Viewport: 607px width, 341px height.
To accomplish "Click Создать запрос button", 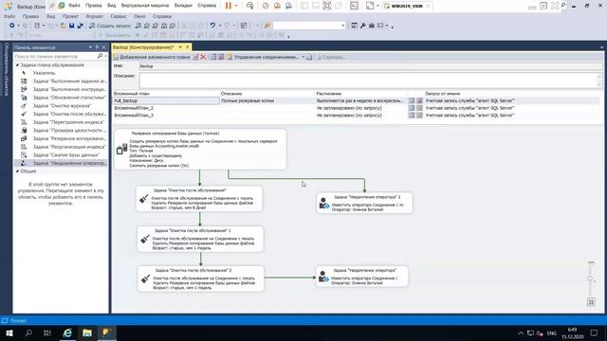I will (x=110, y=26).
